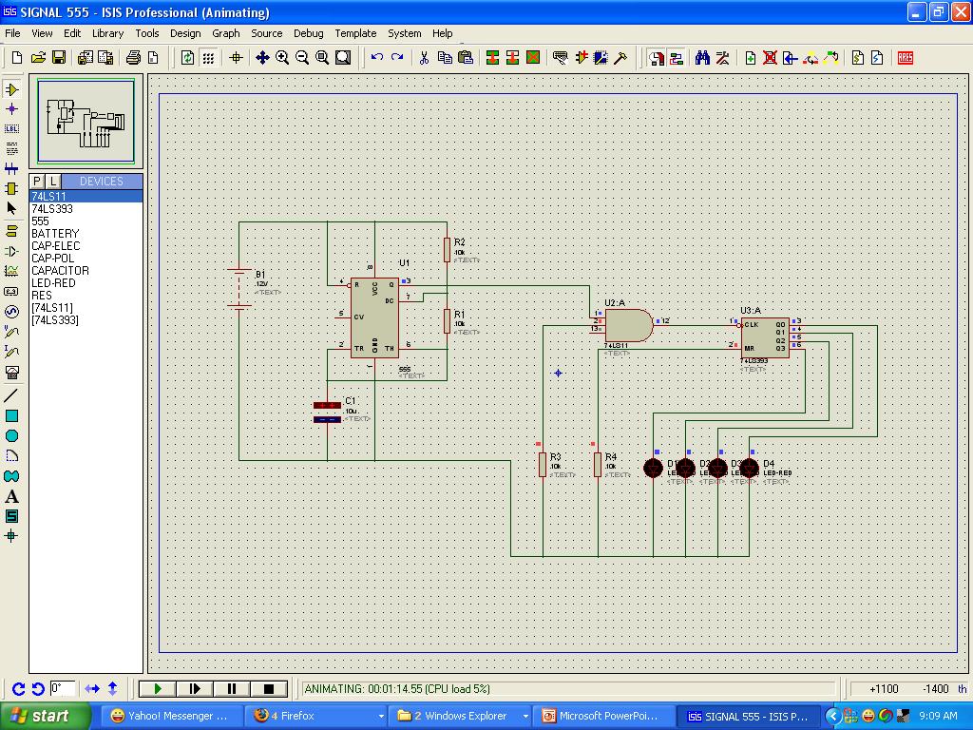
Task: Click the Save Design floppy icon
Action: click(x=59, y=58)
